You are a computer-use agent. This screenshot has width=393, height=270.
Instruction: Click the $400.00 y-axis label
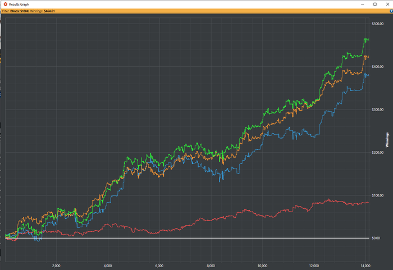point(378,67)
